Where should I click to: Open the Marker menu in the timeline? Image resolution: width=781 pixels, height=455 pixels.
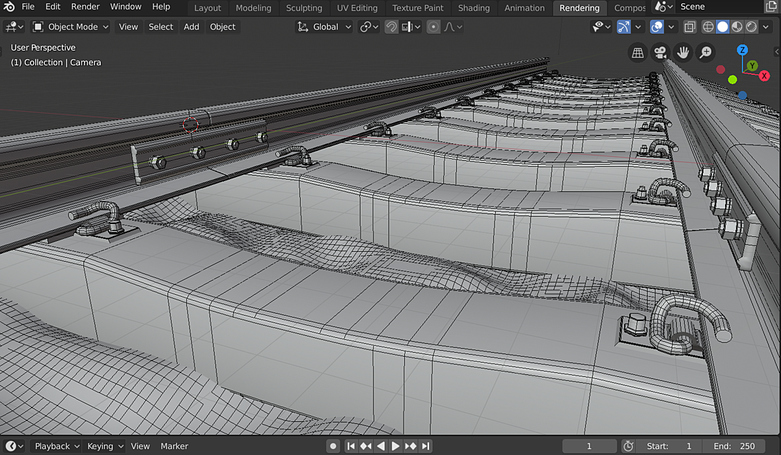[x=174, y=446]
